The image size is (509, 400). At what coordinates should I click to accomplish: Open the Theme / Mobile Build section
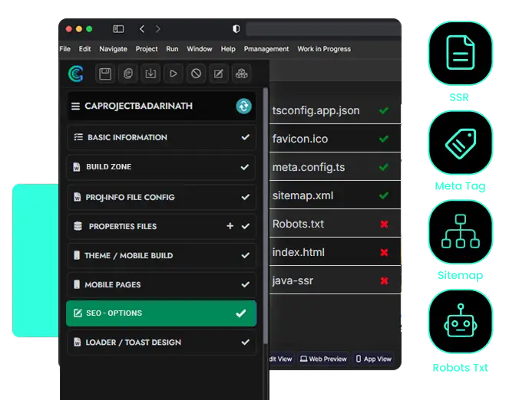click(161, 255)
